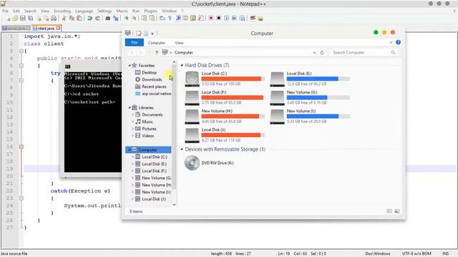This screenshot has height=257, width=458.
Task: Expand Documents library in navigation tree
Action: point(133,114)
